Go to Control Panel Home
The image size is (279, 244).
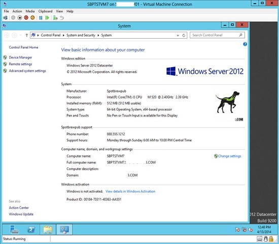[23, 47]
